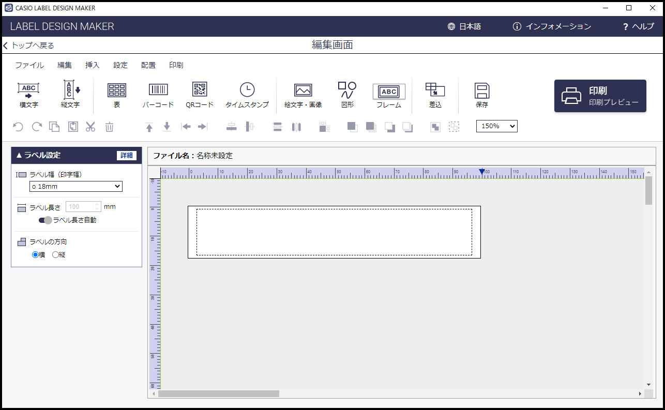
Task: Click the 詳細 details button
Action: click(127, 156)
